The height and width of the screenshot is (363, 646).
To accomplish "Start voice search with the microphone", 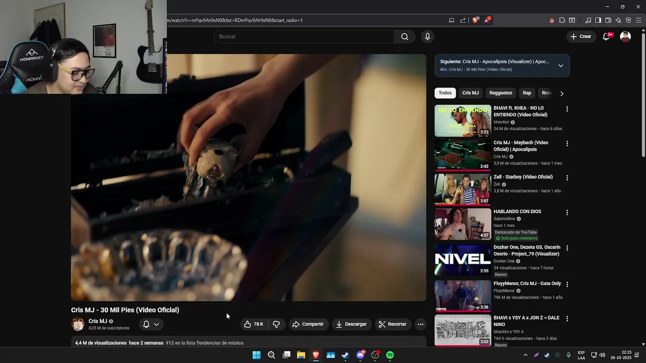I will [427, 36].
